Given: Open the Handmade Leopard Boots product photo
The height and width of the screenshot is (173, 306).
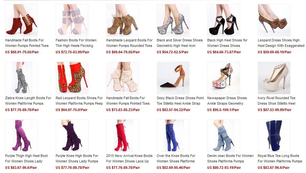Looking at the screenshot, I should [x=123, y=20].
